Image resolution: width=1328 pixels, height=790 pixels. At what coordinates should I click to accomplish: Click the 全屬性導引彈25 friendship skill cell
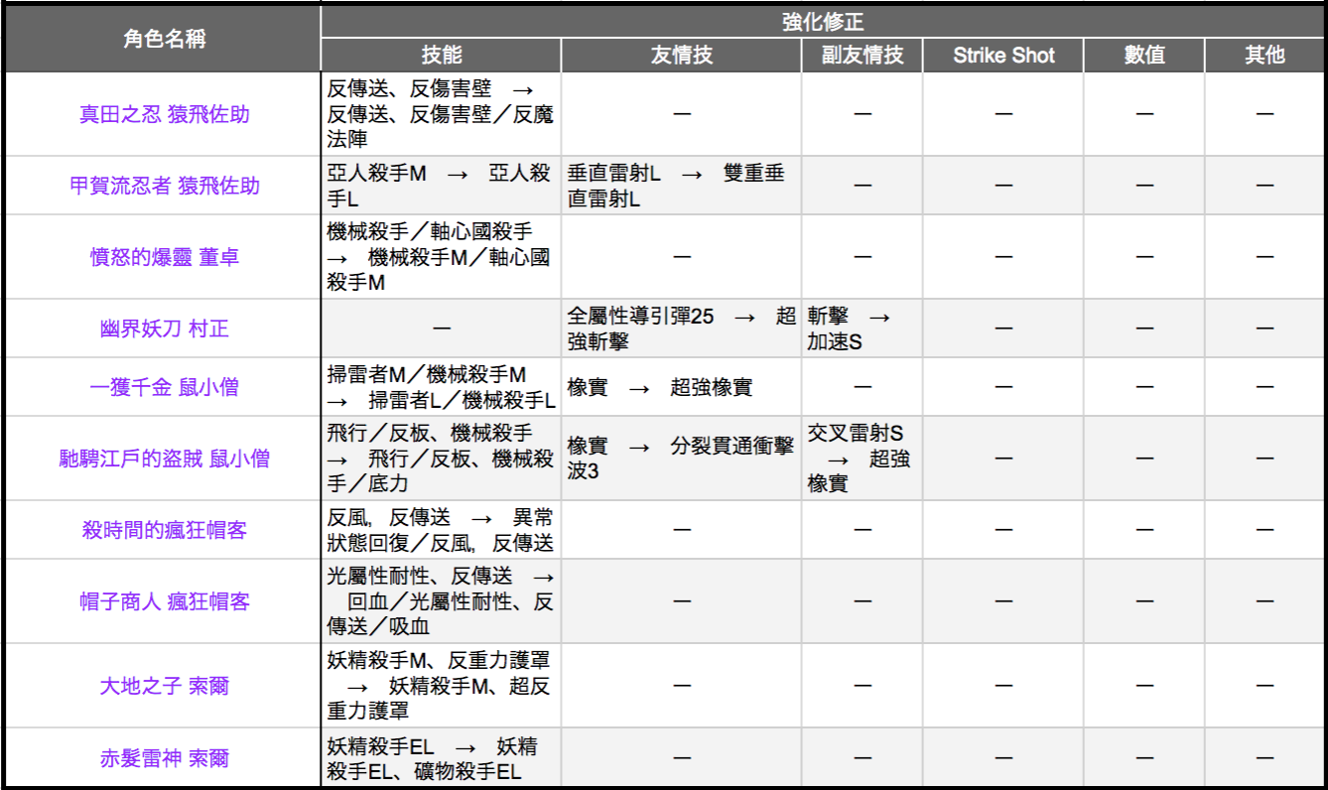tap(681, 329)
